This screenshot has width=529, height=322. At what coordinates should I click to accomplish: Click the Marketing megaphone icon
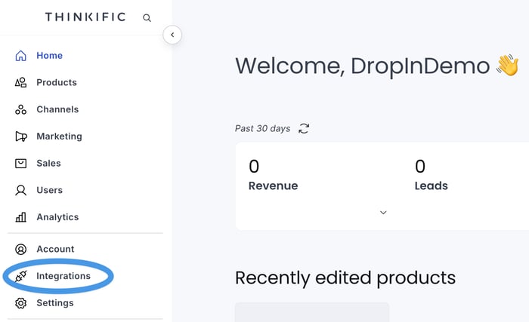pos(21,136)
